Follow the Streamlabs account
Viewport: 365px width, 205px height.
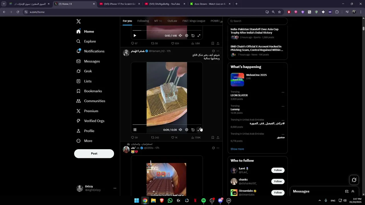(278, 192)
